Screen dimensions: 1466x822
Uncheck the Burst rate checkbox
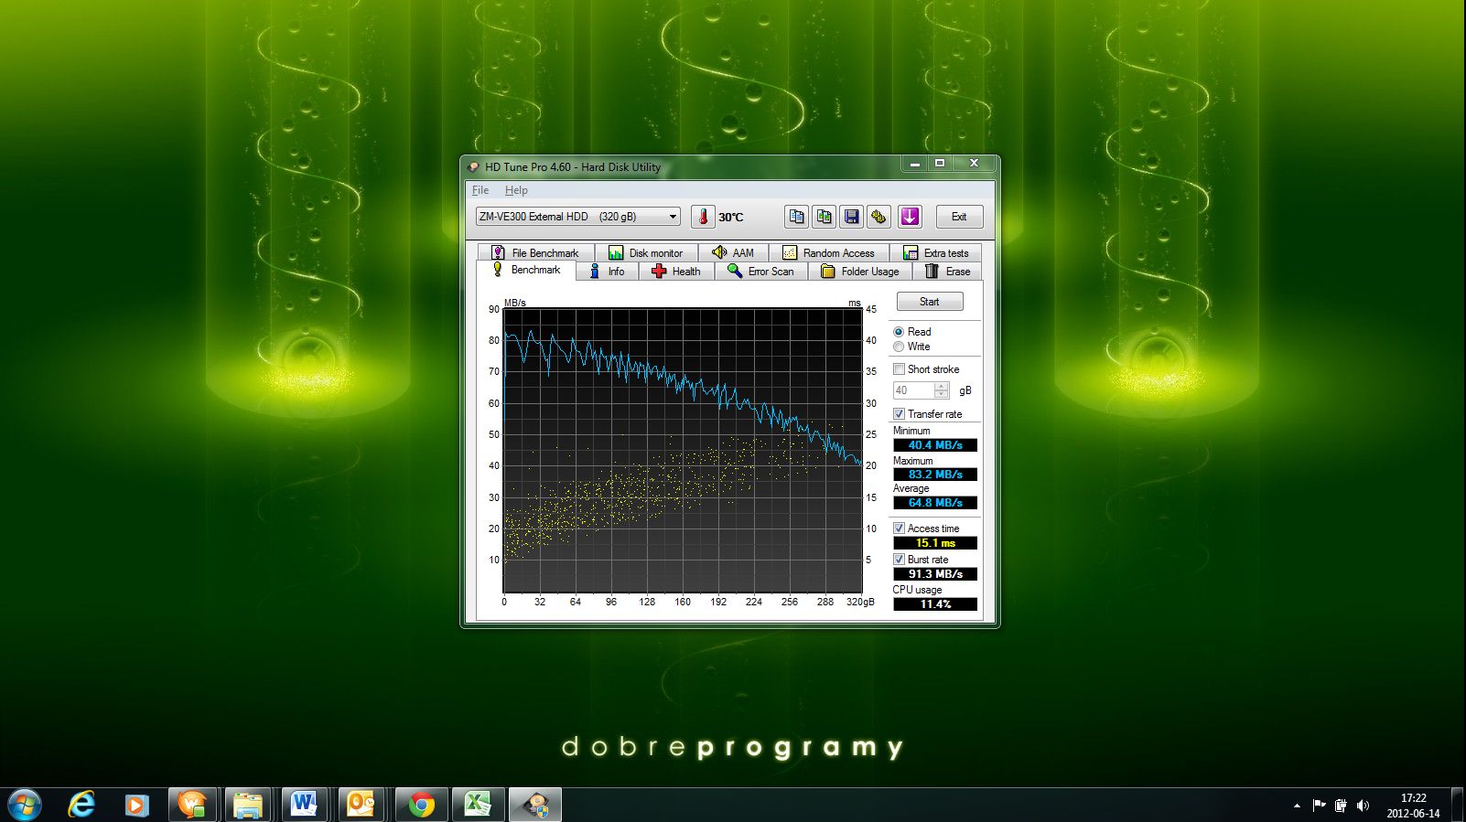click(899, 560)
